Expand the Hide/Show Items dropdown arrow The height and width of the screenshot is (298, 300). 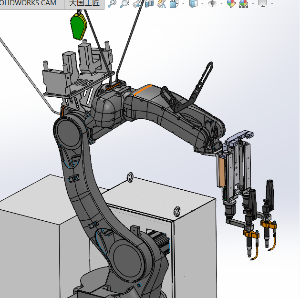point(222,3)
